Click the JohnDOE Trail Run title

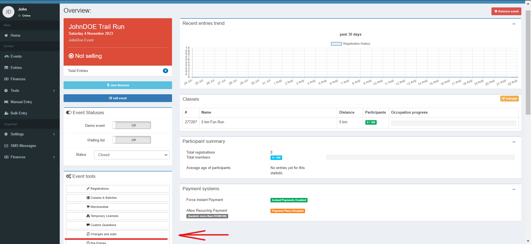click(x=97, y=27)
